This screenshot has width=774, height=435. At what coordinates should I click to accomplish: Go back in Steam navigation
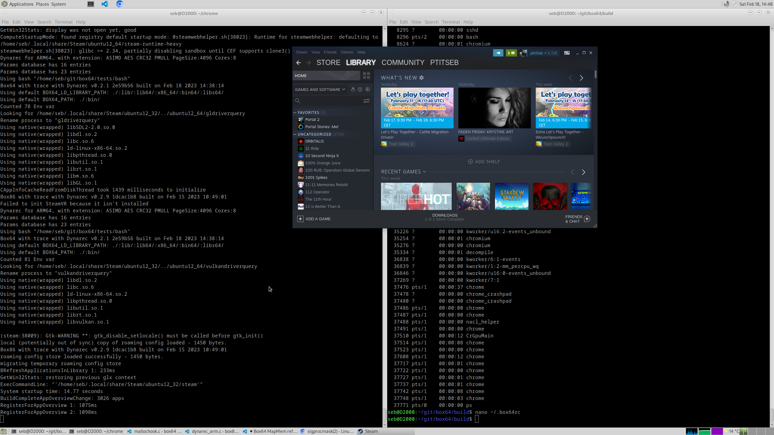pos(298,63)
